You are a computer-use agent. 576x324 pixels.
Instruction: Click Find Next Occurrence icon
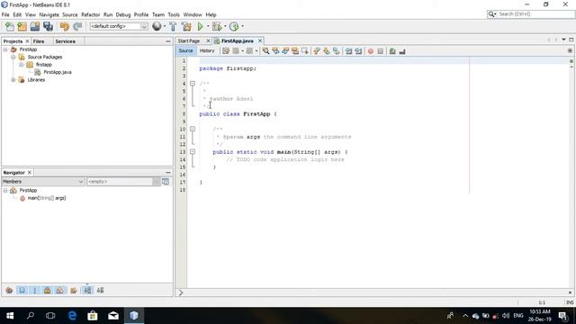285,51
